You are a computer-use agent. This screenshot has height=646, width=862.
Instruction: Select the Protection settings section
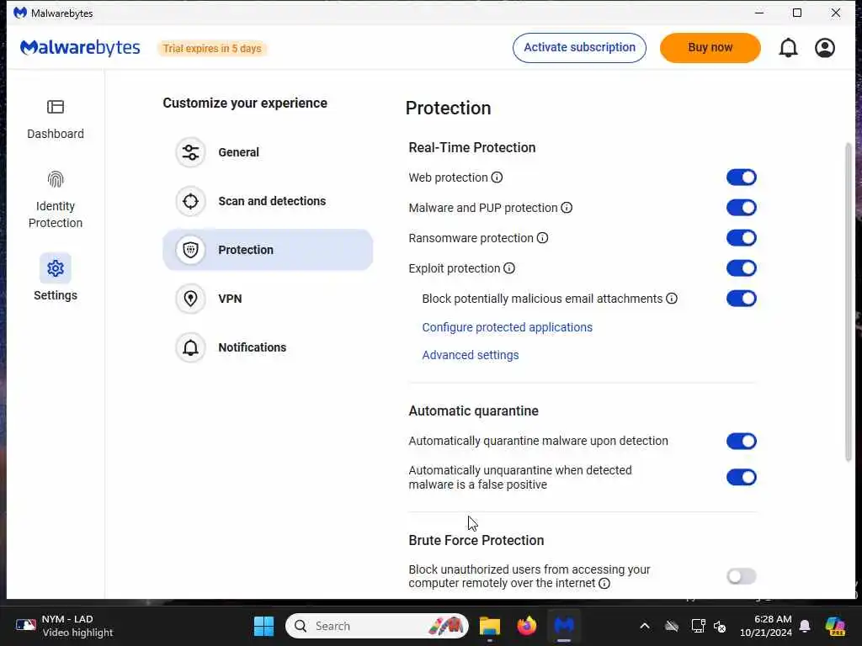pos(268,250)
